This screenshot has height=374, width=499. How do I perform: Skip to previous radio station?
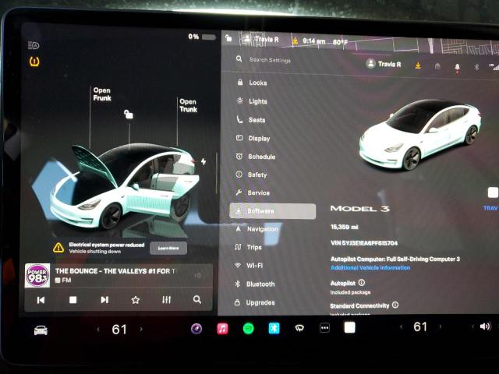(41, 300)
